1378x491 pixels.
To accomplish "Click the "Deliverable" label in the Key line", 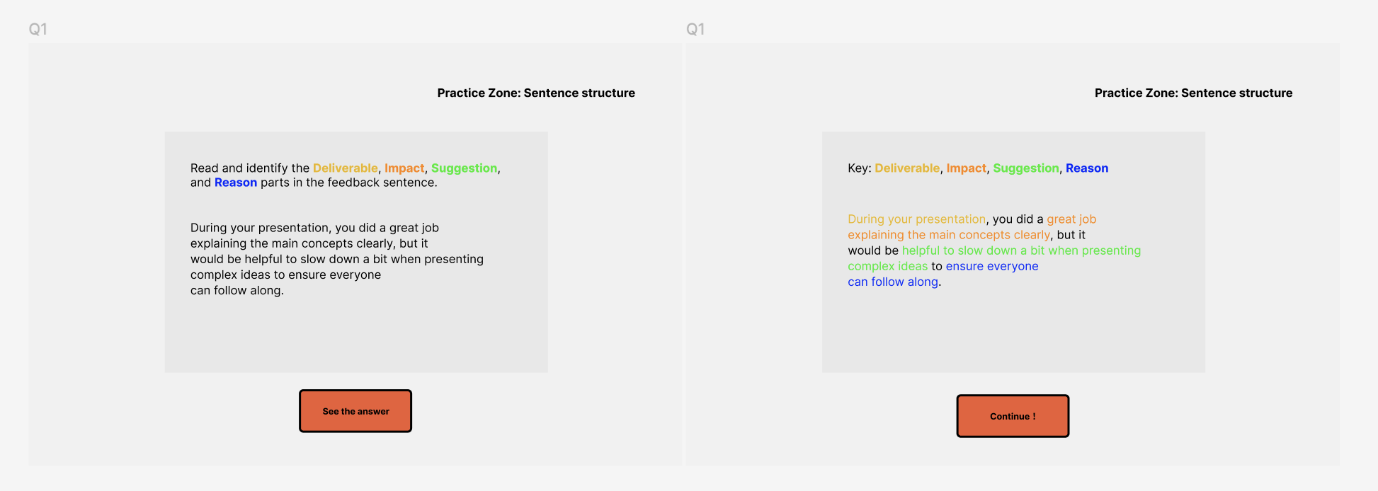I will pyautogui.click(x=907, y=168).
